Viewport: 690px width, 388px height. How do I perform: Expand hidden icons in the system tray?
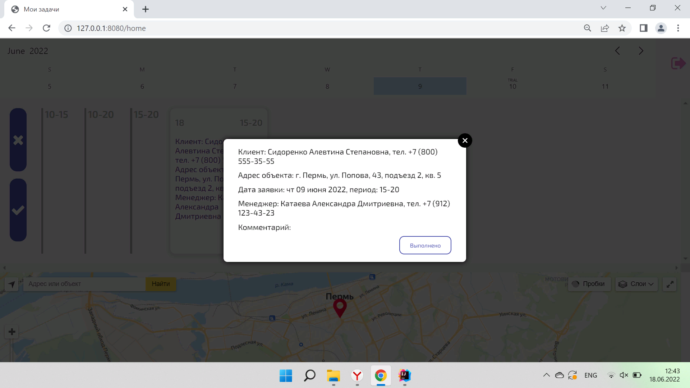(547, 375)
